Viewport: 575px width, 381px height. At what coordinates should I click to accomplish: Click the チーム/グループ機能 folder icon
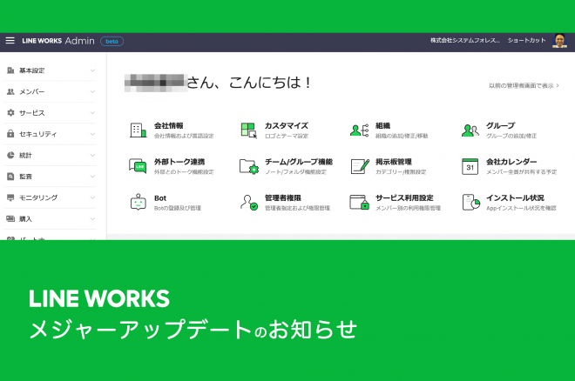pyautogui.click(x=249, y=166)
